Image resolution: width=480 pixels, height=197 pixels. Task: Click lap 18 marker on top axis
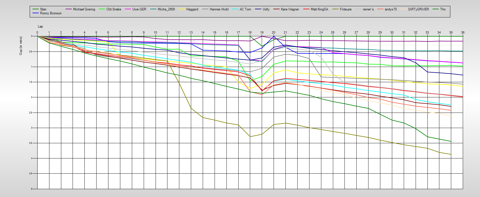pos(250,33)
